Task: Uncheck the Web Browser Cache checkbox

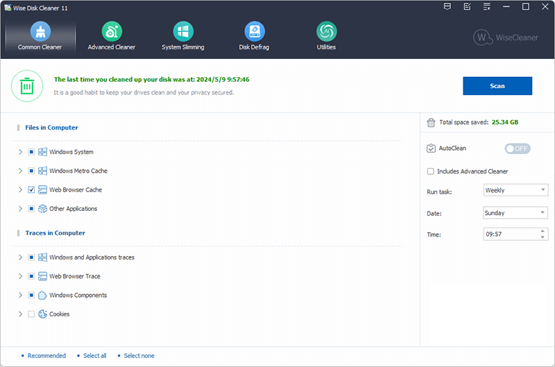Action: [x=31, y=190]
